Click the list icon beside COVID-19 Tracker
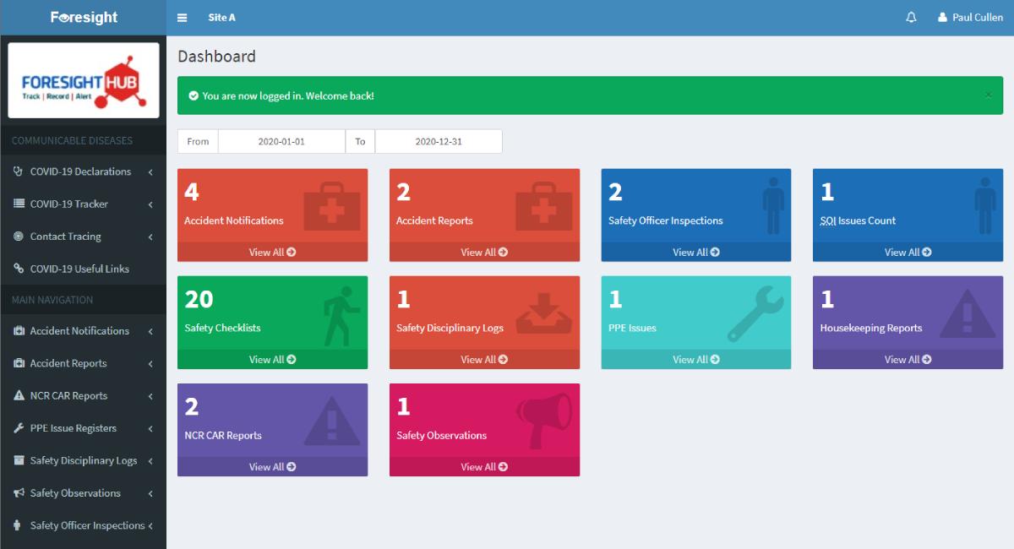The image size is (1014, 549). coord(19,204)
